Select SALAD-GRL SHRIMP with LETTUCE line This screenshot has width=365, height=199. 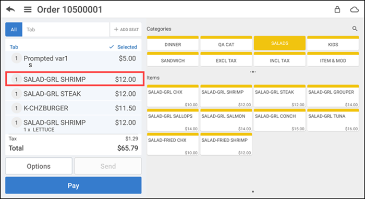pos(74,125)
